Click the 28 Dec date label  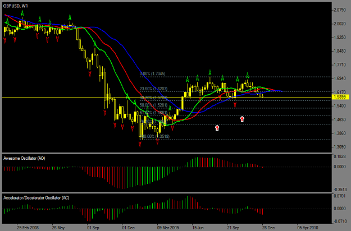pos(268,228)
